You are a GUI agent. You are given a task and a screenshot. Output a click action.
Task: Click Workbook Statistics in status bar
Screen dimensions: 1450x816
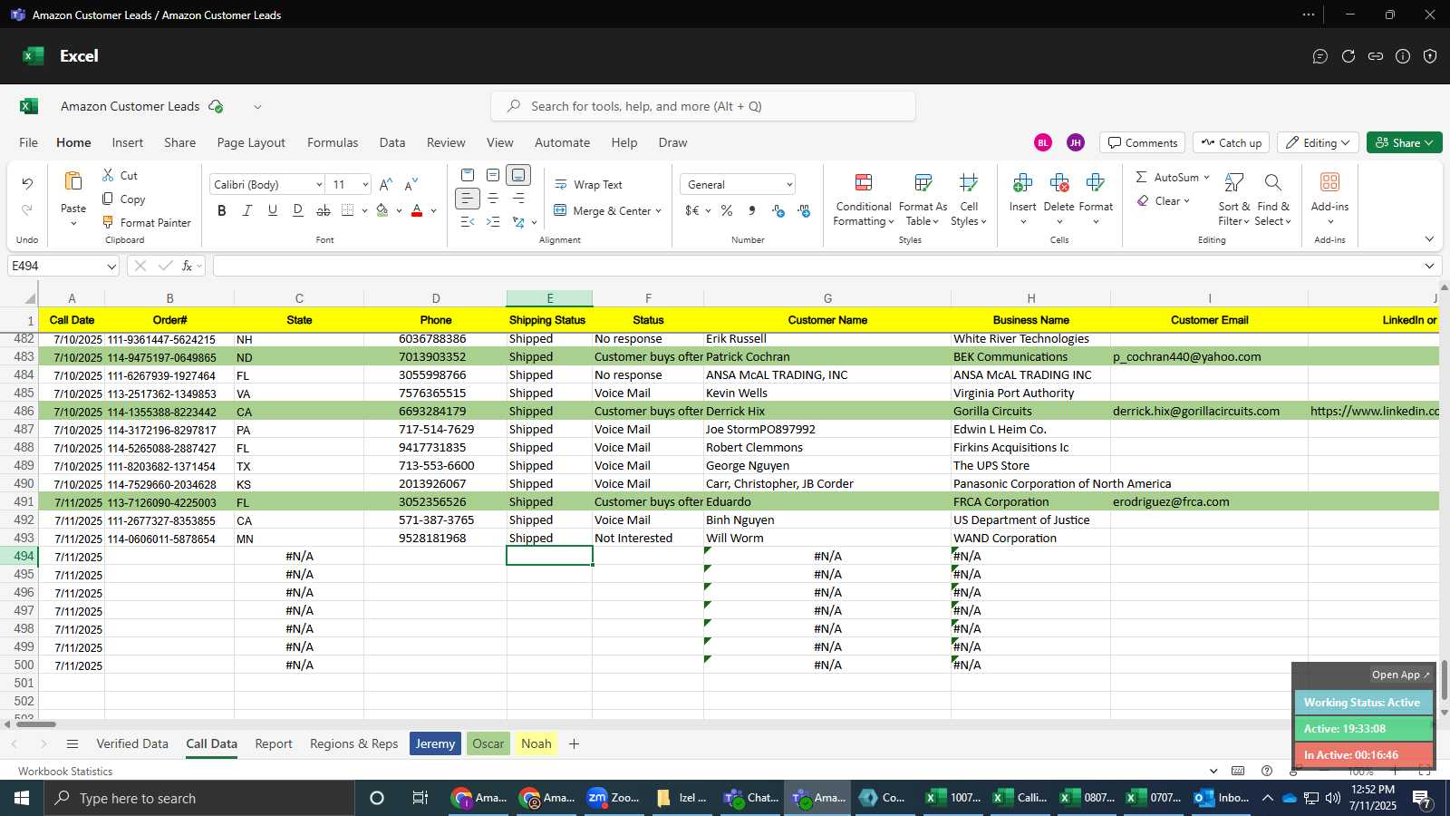pos(65,772)
